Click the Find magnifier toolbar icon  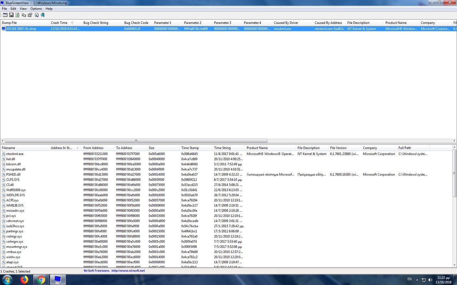[x=36, y=15]
